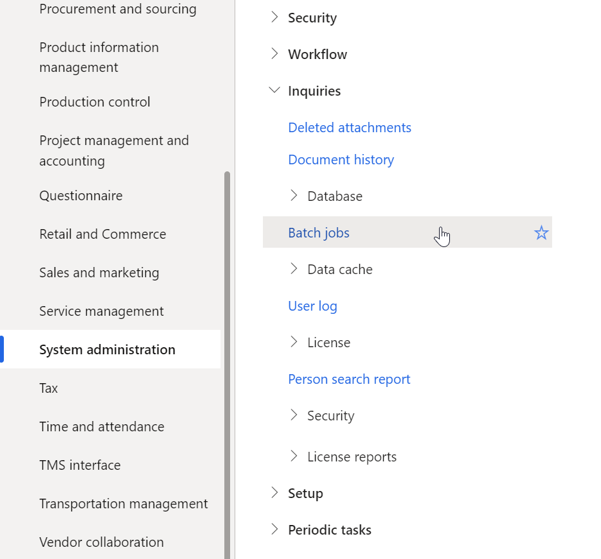
Task: Open Deleted attachments link
Action: pyautogui.click(x=350, y=128)
